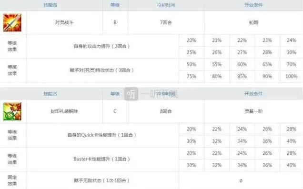Screen dimensions: 303x189
Task: Click the skill rank C cell
Action: [x=115, y=111]
